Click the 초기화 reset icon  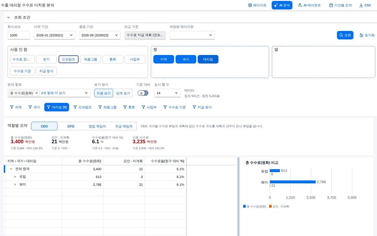pos(361,35)
